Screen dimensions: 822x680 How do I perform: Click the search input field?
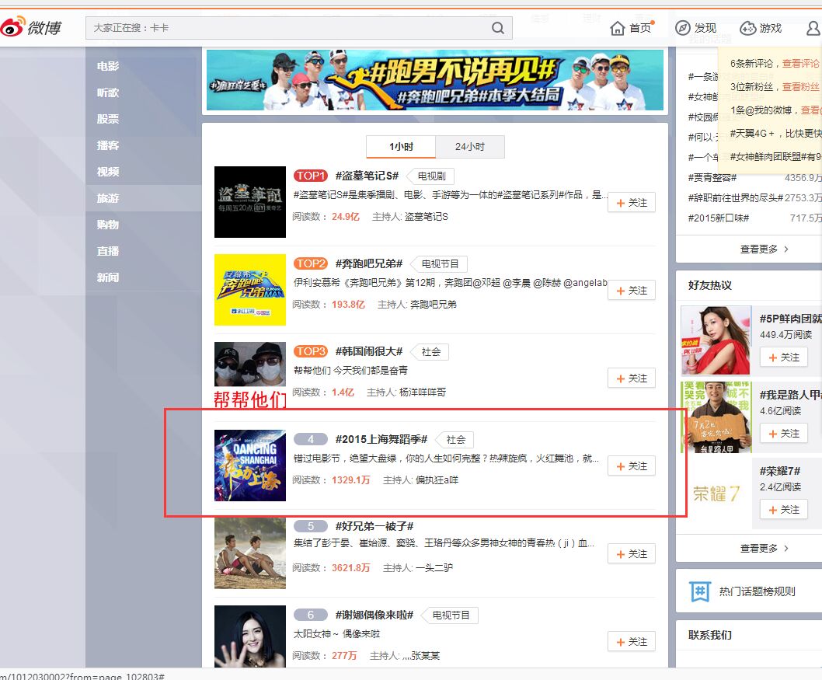point(287,28)
